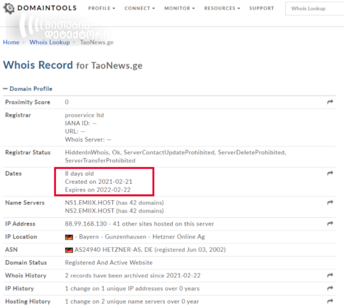Click the DomainTools gear logo
This screenshot has width=344, height=308.
(x=9, y=8)
